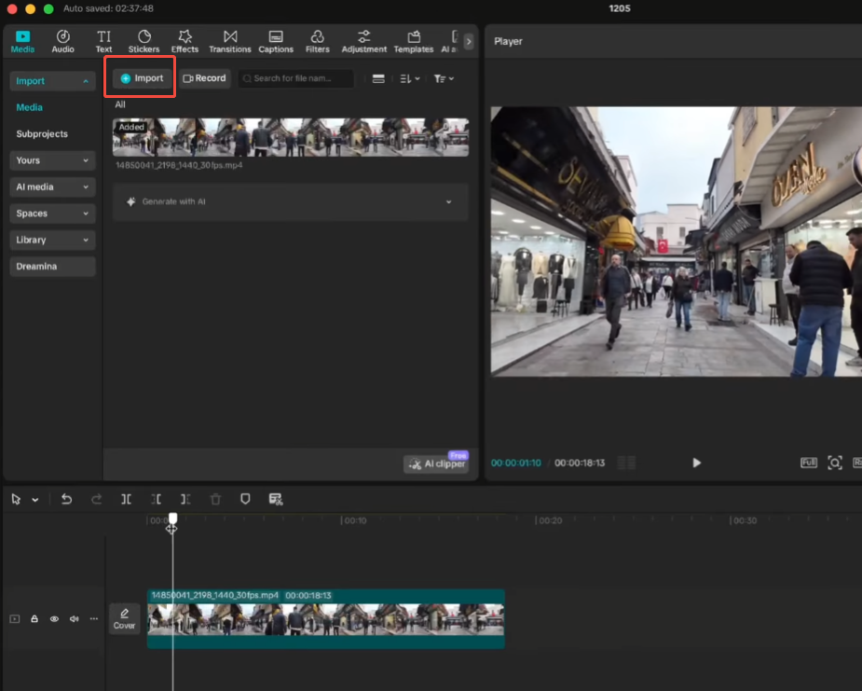Open the sort order dropdown
Screen dimensions: 862x691
click(410, 78)
